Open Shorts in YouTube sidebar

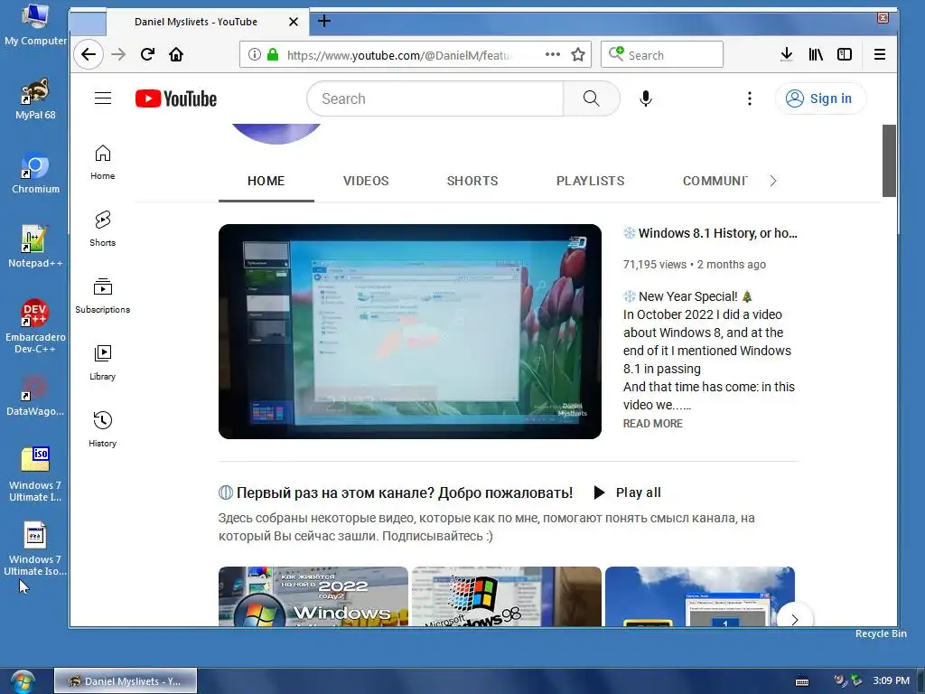pos(103,229)
